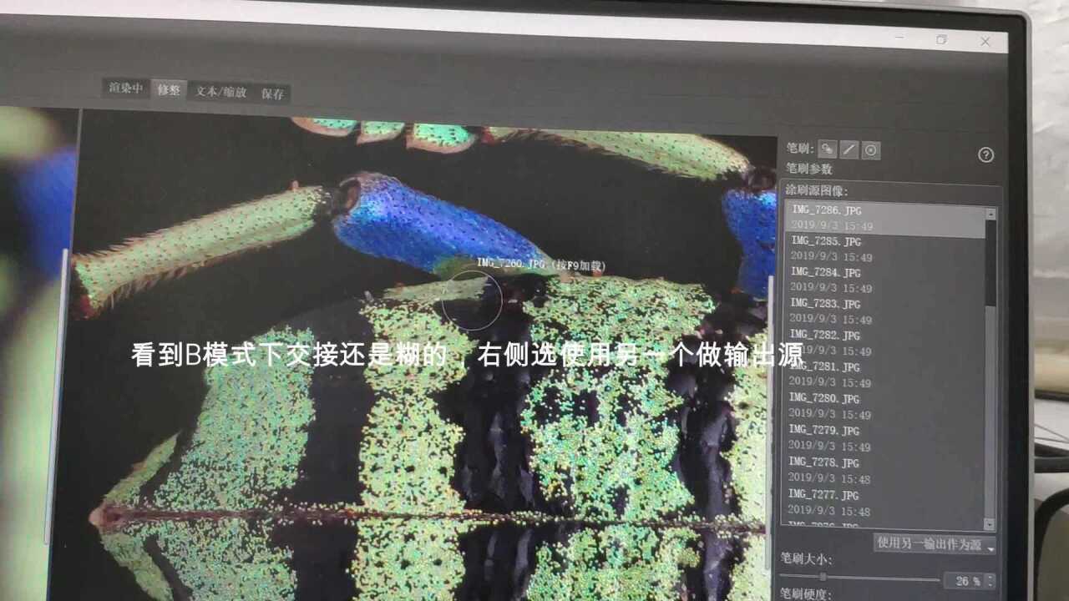Screen dimensions: 1069x601
Task: Select the clone stamp brush icon
Action: (825, 150)
